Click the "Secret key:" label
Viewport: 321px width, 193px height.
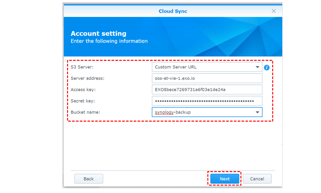tap(83, 101)
